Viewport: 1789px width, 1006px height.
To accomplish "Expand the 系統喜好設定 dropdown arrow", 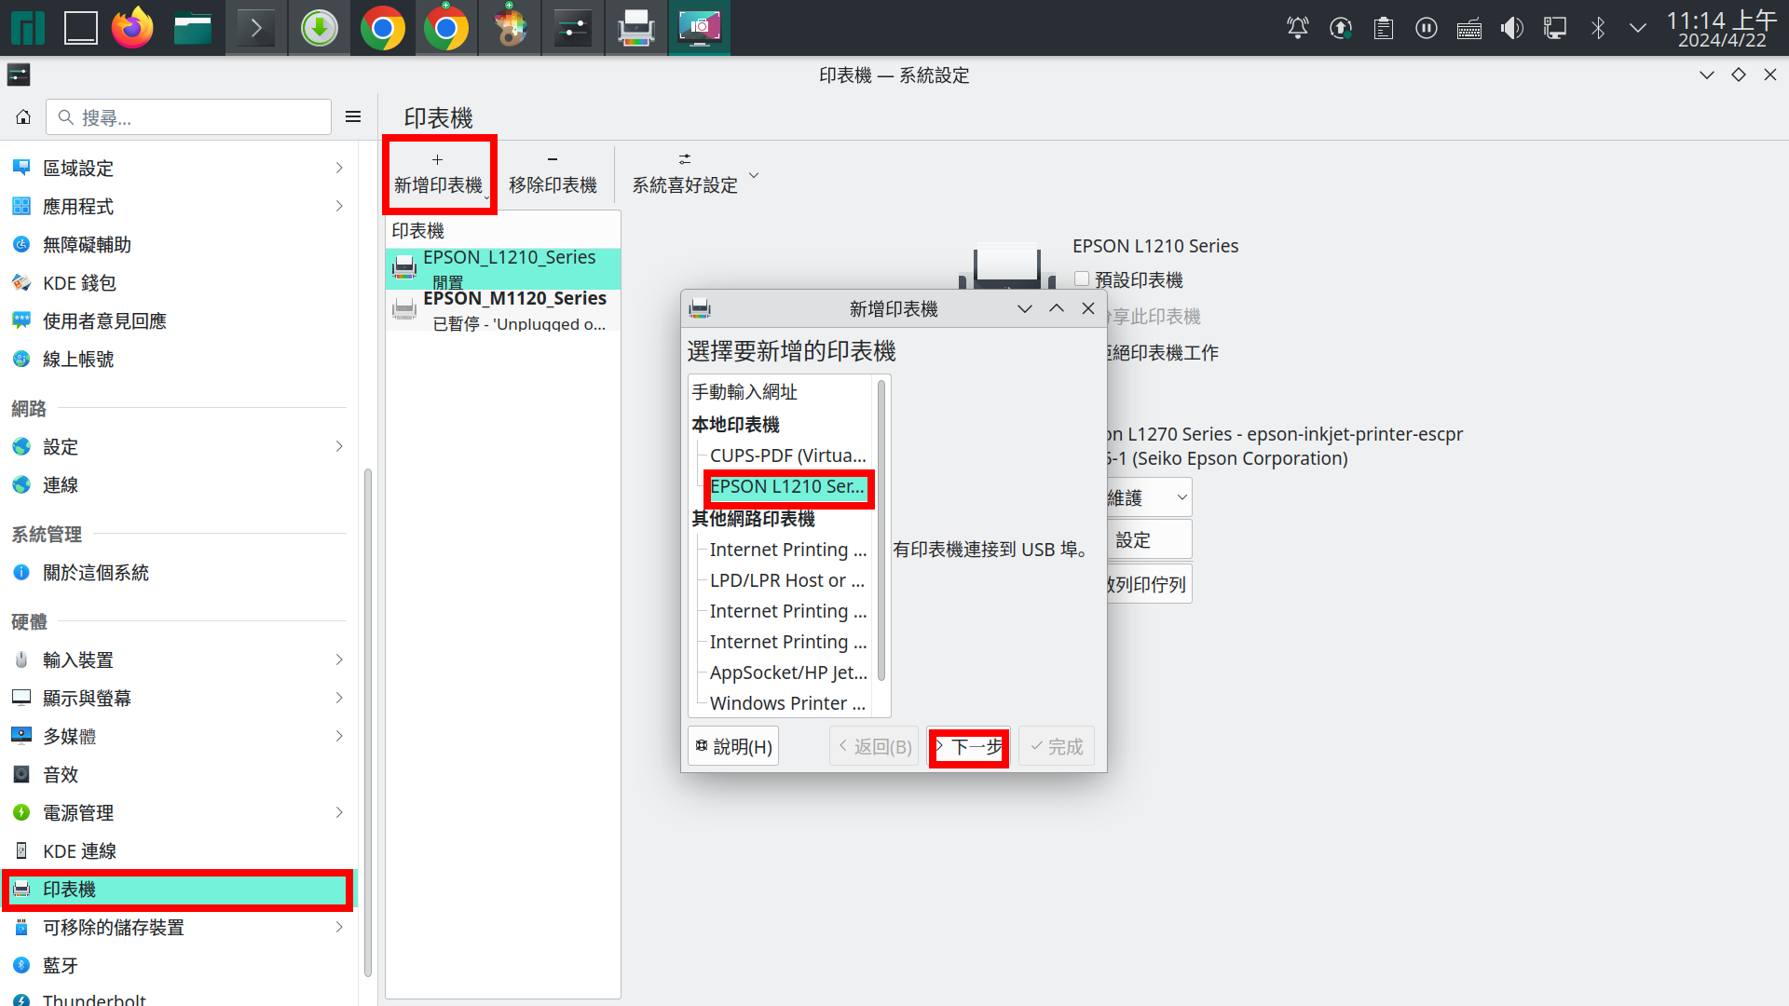I will 754,175.
